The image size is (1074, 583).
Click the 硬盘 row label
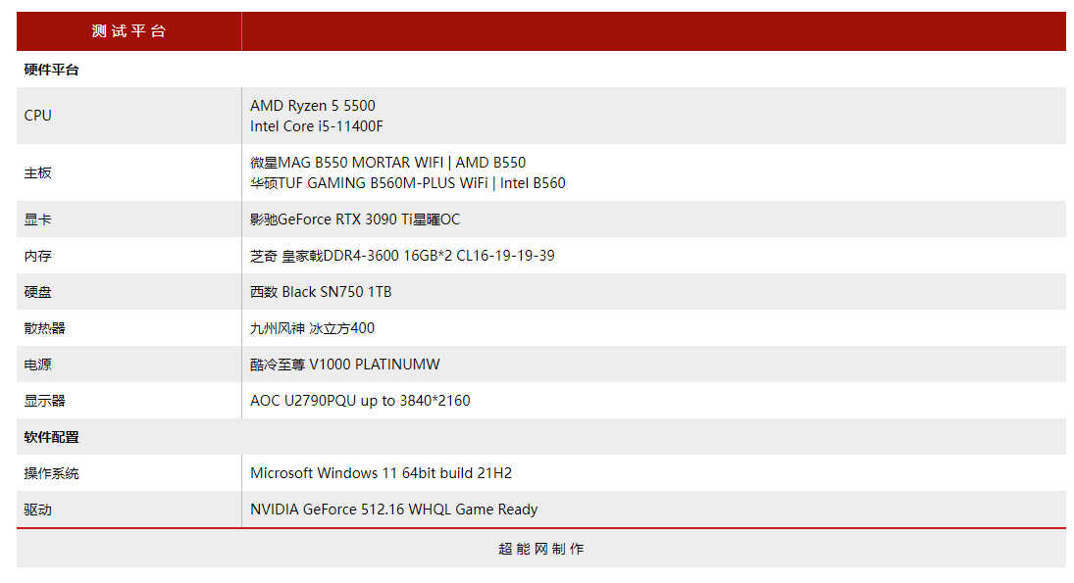[x=37, y=292]
